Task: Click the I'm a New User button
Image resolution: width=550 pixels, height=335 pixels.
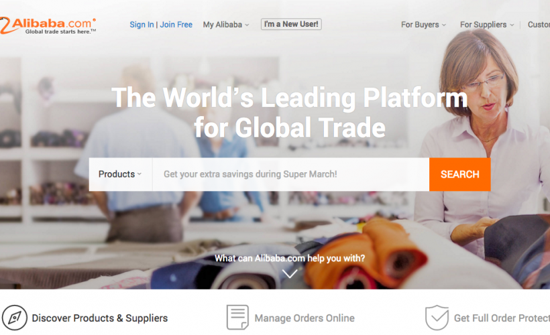Action: click(291, 24)
